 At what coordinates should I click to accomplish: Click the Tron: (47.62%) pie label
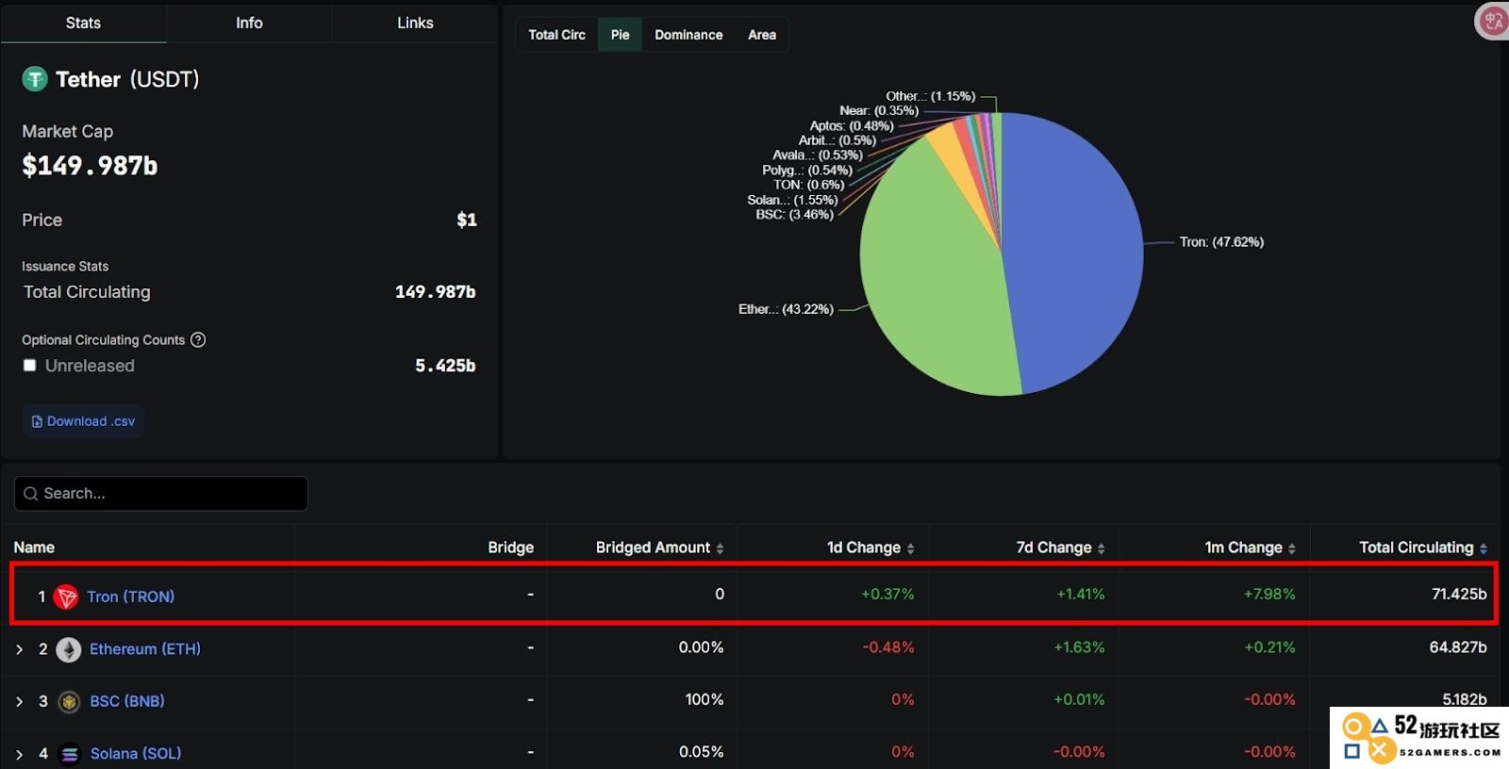point(1221,242)
